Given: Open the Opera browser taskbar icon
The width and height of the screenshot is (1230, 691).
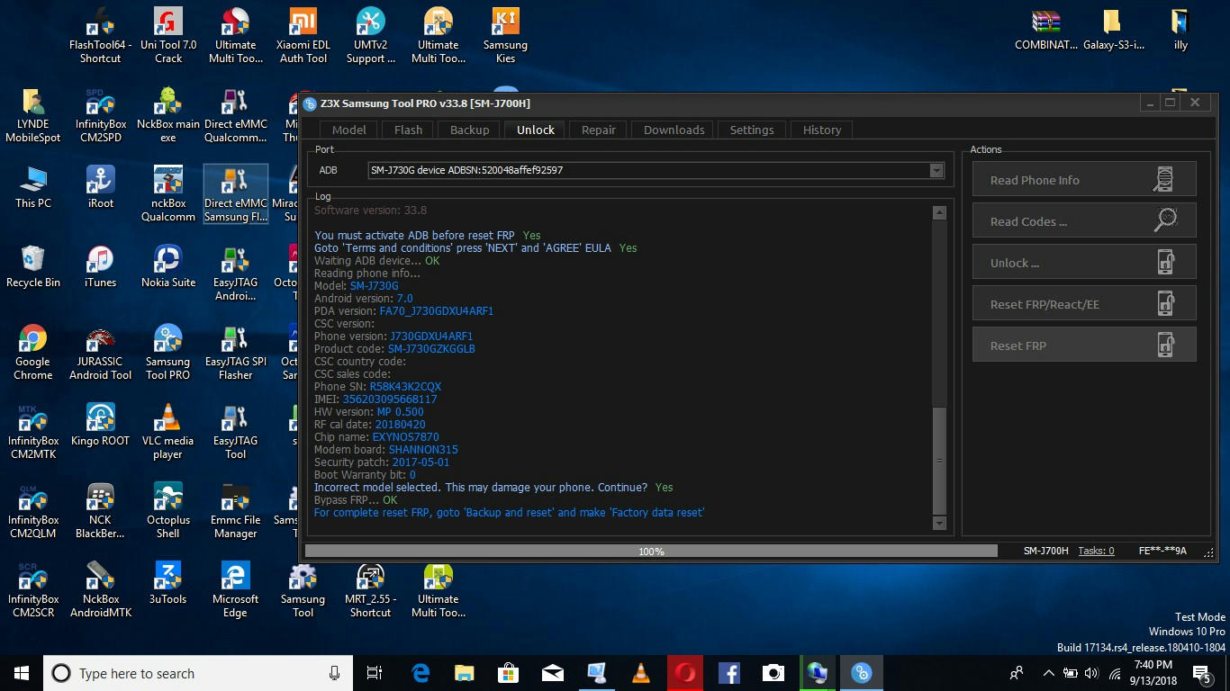Looking at the screenshot, I should (685, 673).
